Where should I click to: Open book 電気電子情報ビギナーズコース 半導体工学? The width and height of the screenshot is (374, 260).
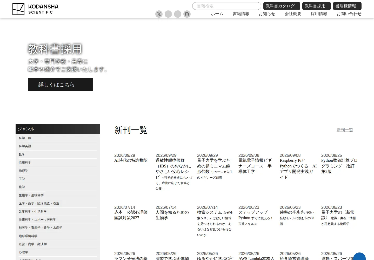pos(255,166)
